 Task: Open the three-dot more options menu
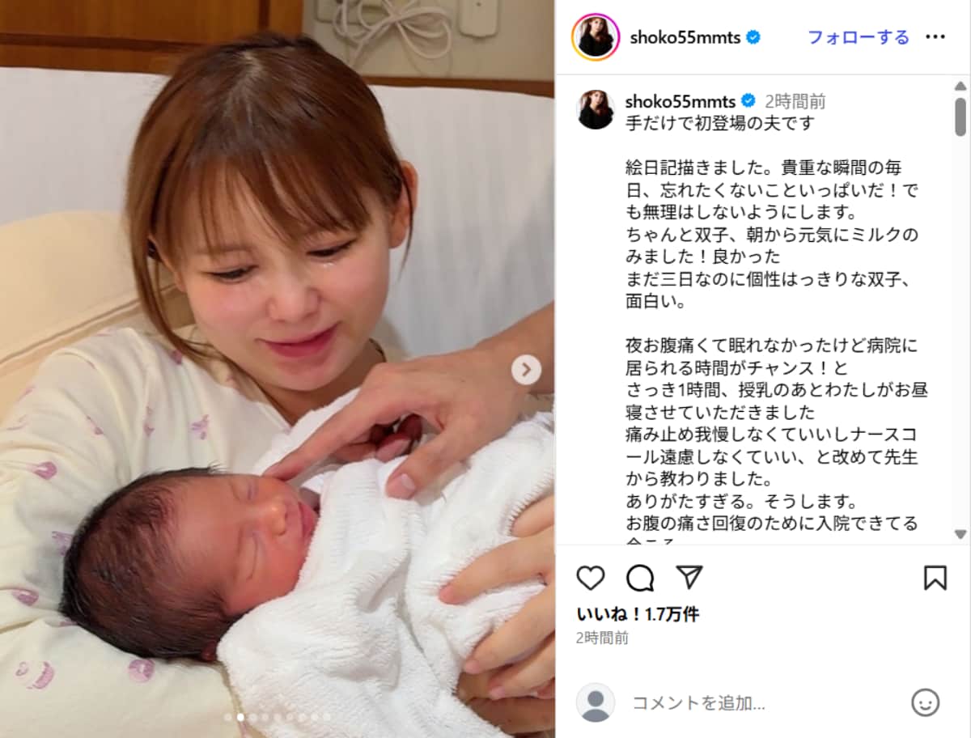935,37
